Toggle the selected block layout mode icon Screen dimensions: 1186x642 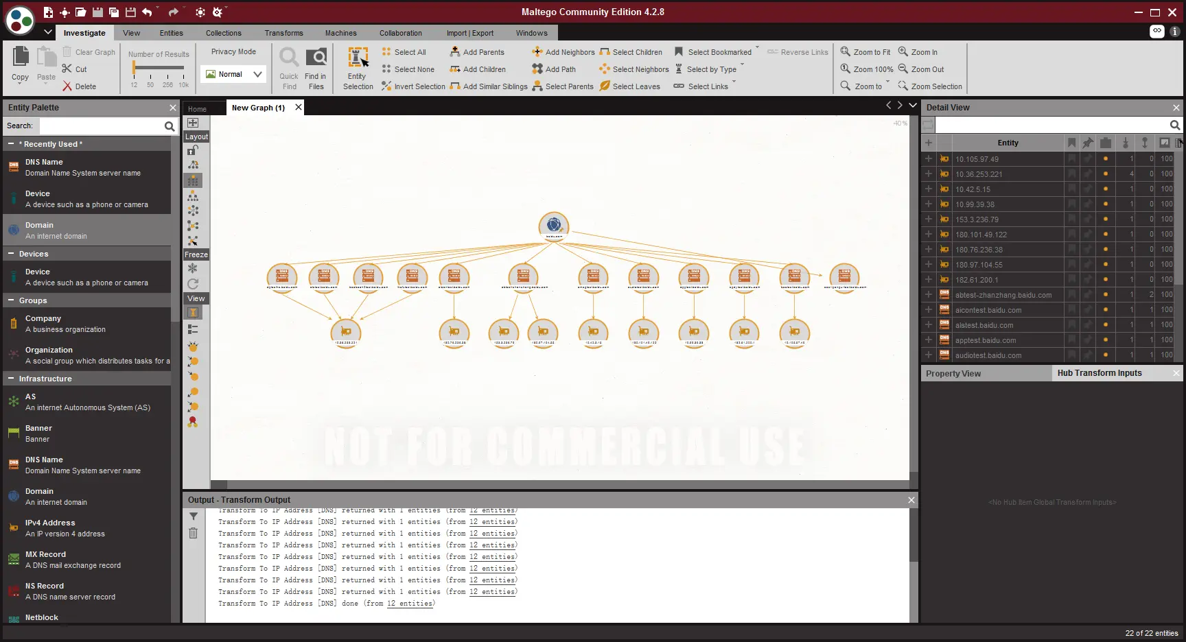[x=194, y=180]
